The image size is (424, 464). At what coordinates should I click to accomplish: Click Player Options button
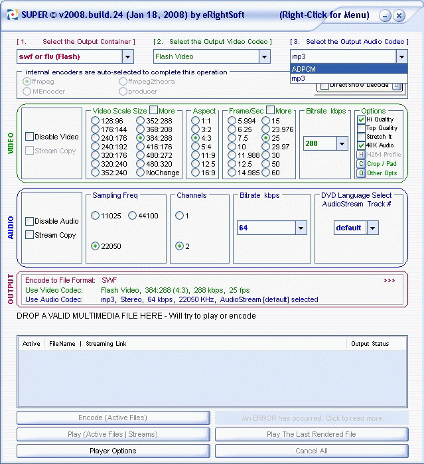[x=113, y=451]
